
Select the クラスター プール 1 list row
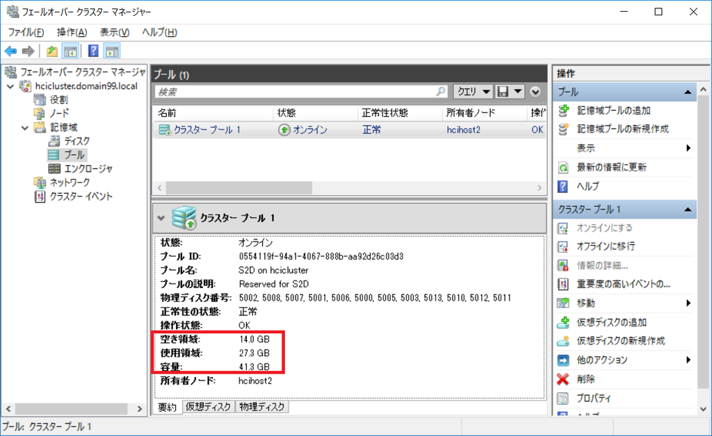[349, 130]
